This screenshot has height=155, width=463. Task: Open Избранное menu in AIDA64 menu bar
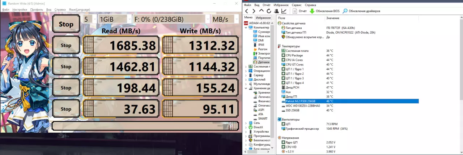(281, 5)
